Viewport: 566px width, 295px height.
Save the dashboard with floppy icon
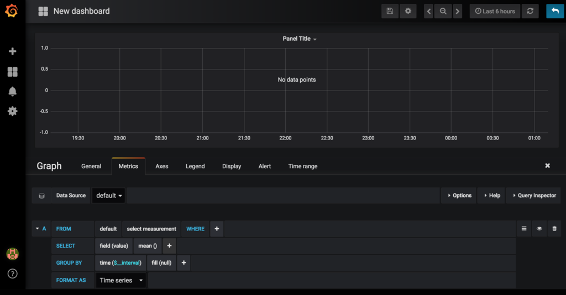click(x=390, y=11)
